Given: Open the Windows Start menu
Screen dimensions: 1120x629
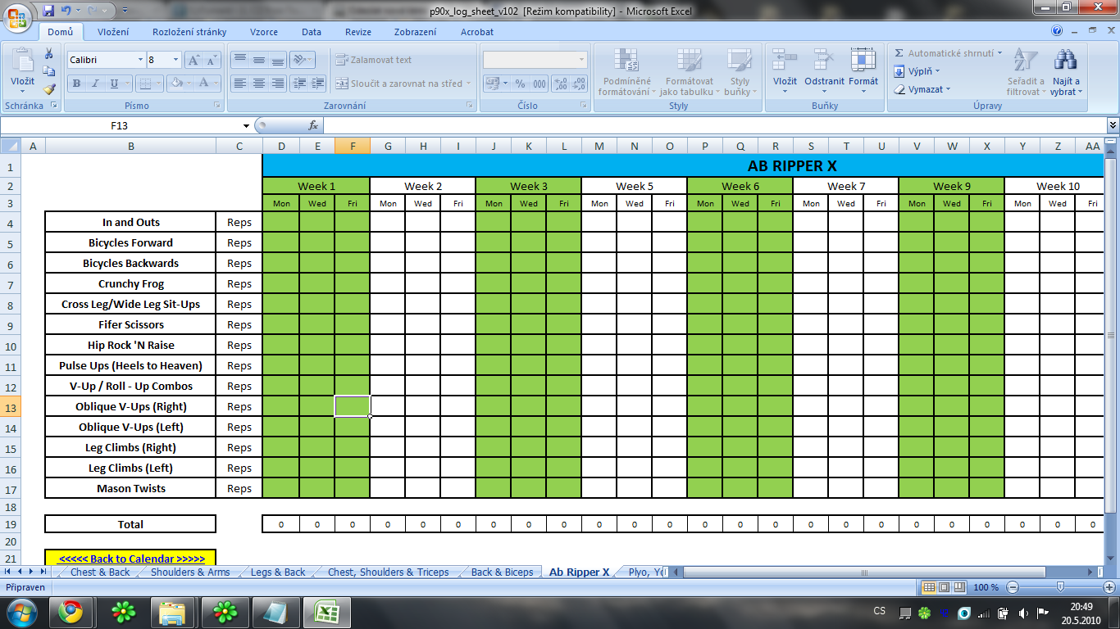Looking at the screenshot, I should click(x=20, y=613).
